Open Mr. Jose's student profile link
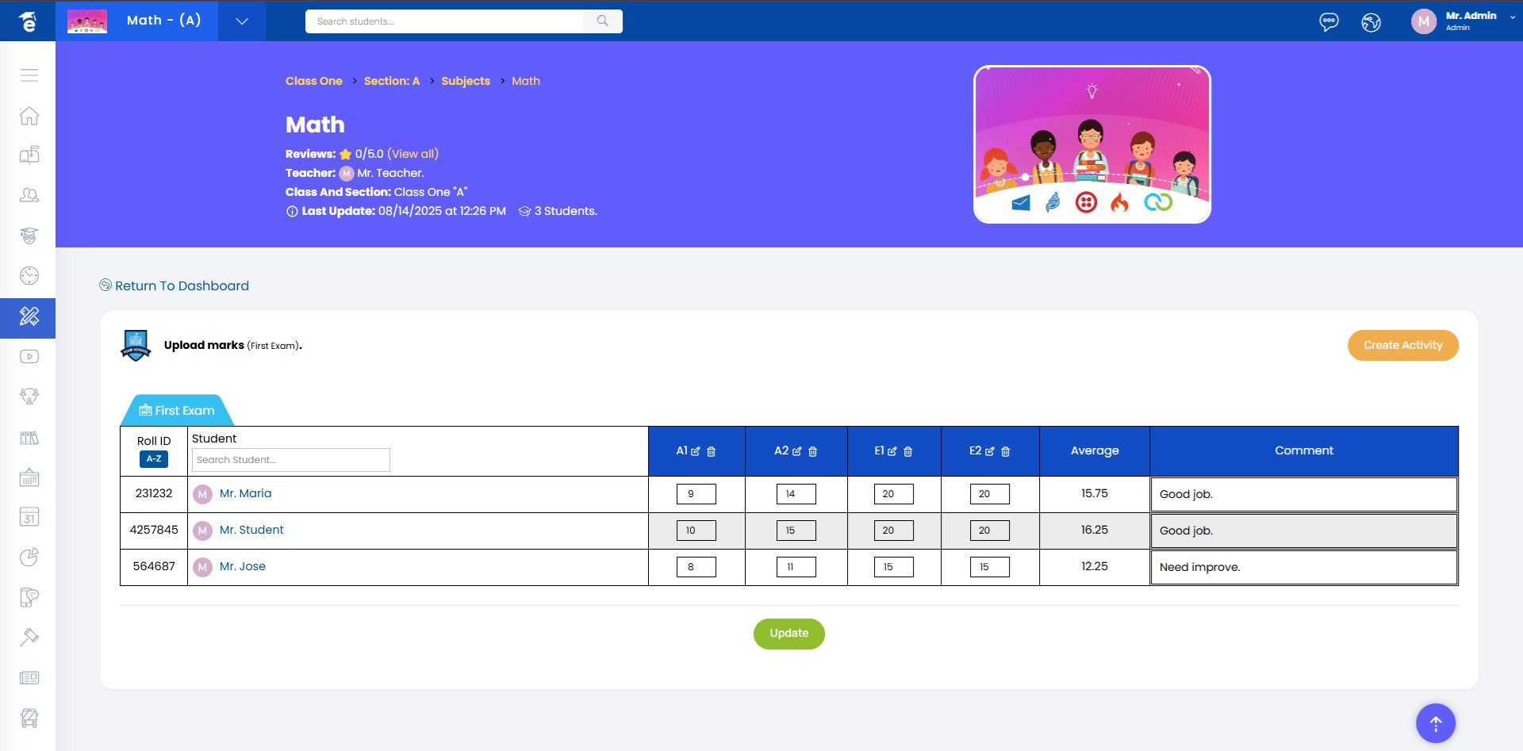The height and width of the screenshot is (751, 1523). click(x=243, y=566)
